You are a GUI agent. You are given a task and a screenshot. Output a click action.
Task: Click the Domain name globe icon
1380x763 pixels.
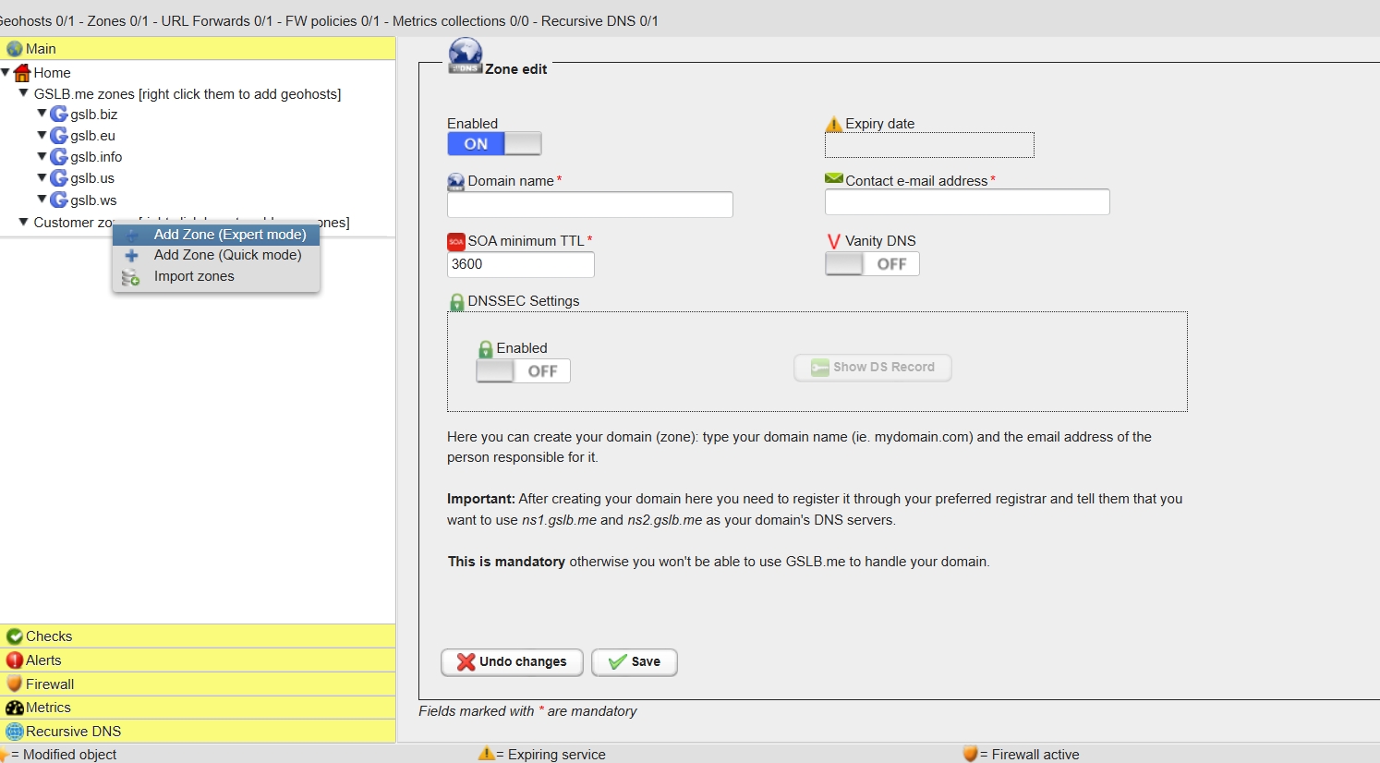click(456, 182)
